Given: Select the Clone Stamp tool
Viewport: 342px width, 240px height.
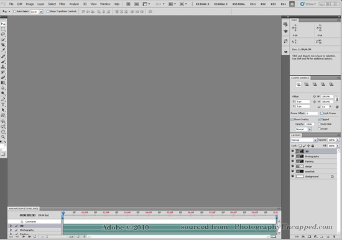Looking at the screenshot, I should click(3, 67).
